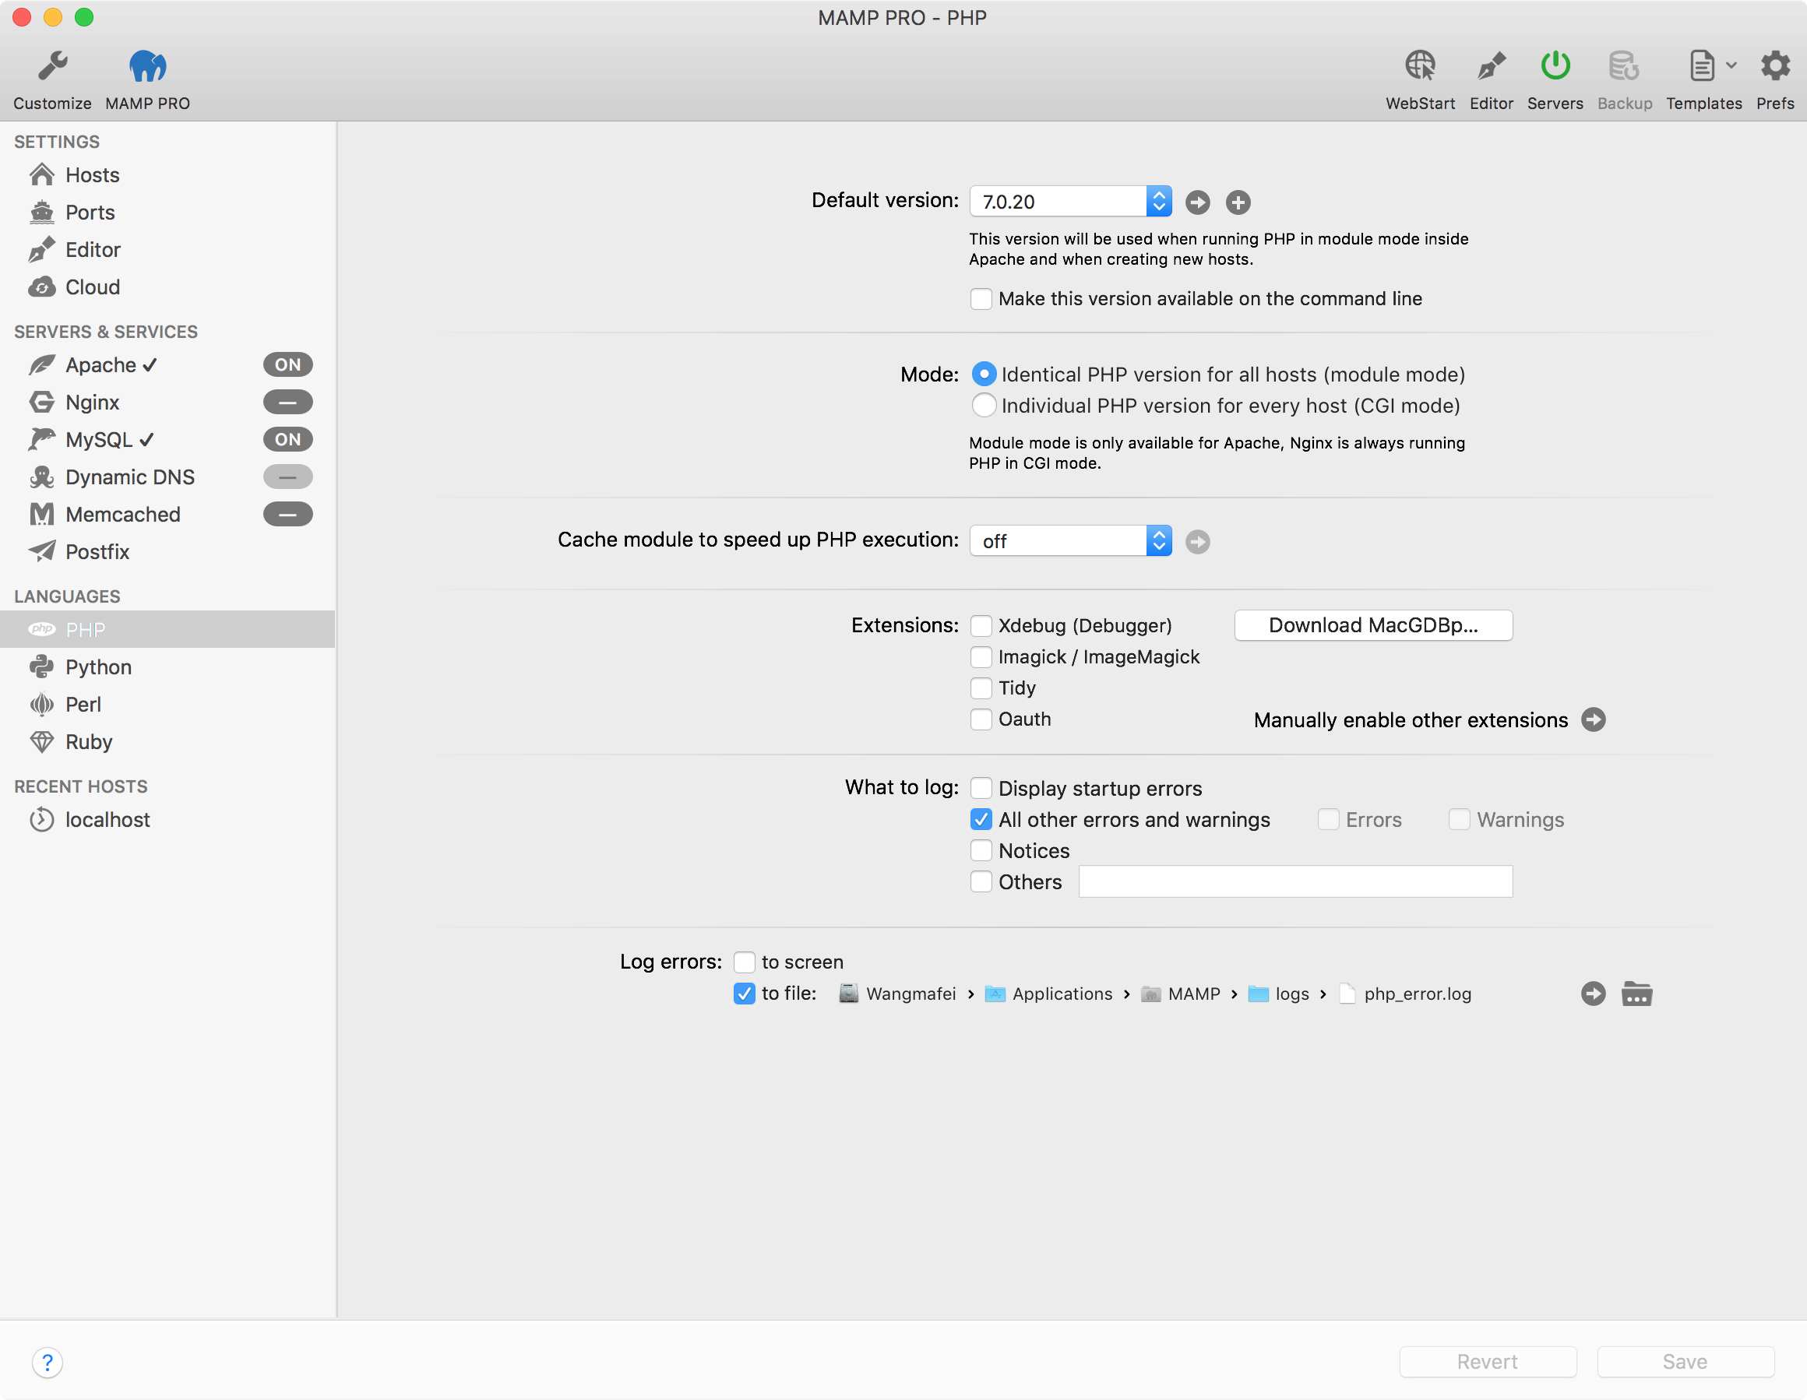Enable Make this version available on command line
The width and height of the screenshot is (1807, 1400).
981,298
